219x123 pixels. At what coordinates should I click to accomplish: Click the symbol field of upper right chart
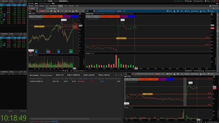(89, 11)
